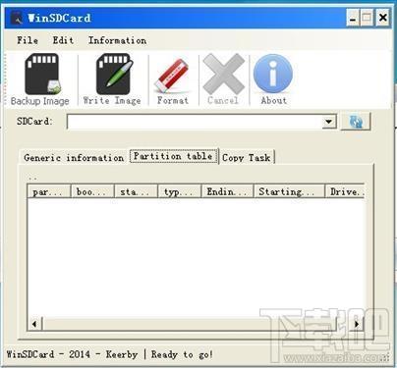Click the right arrow of horizontal scrollbar
This screenshot has width=397, height=368.
click(357, 324)
